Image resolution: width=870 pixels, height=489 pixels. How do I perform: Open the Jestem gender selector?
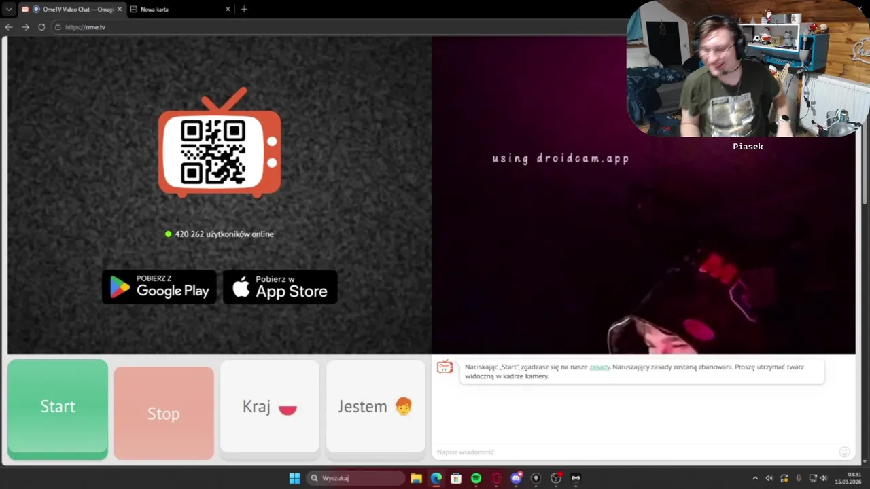(376, 407)
